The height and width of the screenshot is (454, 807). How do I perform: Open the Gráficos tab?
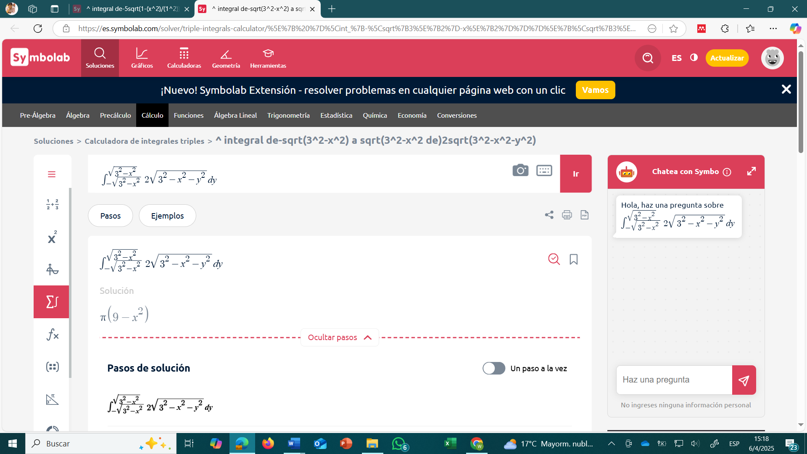point(142,58)
